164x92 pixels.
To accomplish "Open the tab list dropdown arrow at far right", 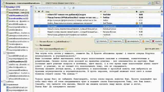I will pyautogui.click(x=162, y=3).
